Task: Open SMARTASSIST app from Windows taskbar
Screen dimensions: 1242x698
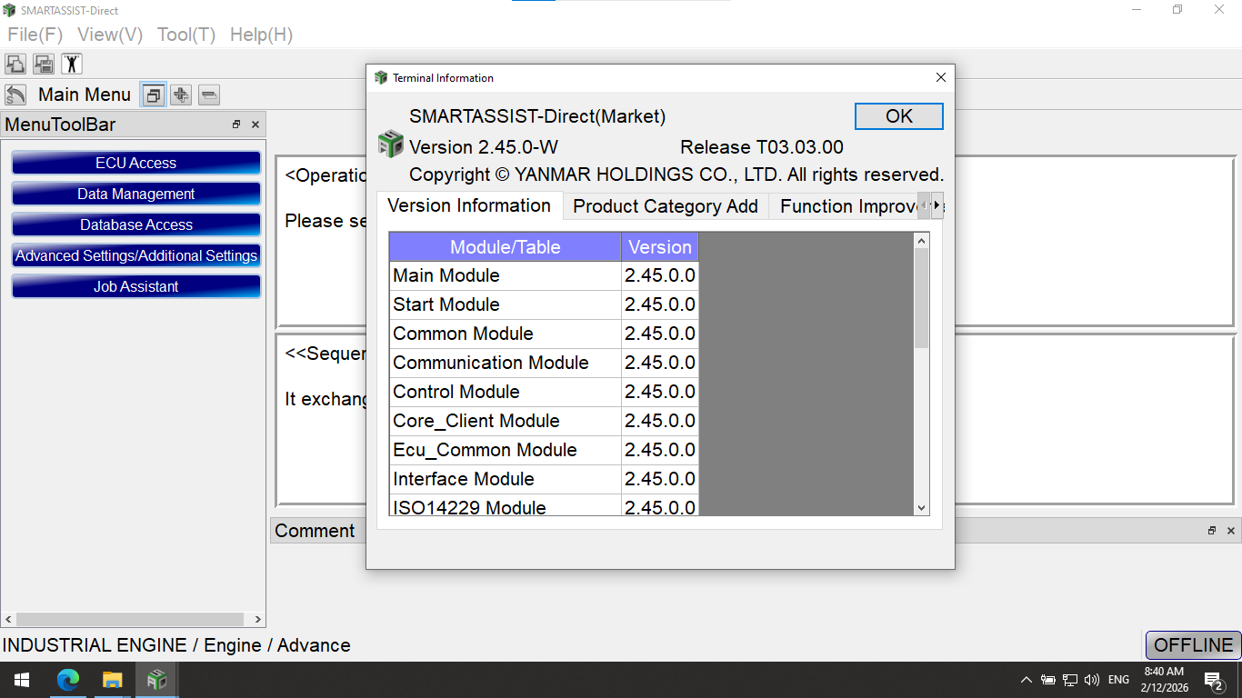Action: (x=157, y=679)
